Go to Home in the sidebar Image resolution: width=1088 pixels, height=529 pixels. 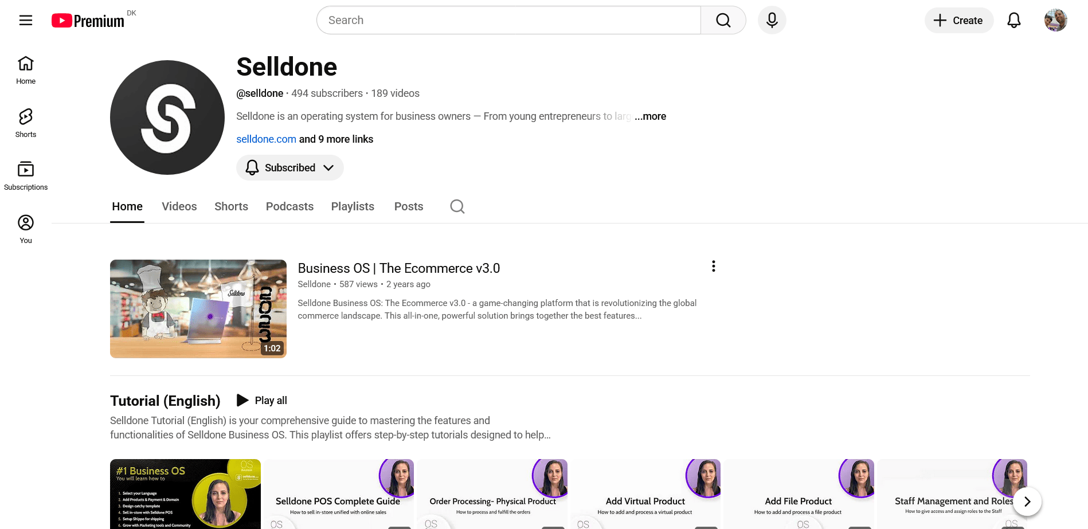26,70
